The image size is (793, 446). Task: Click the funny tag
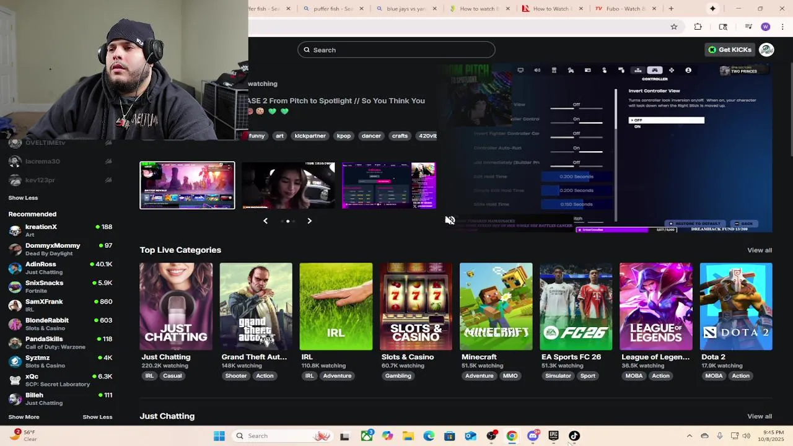click(256, 136)
